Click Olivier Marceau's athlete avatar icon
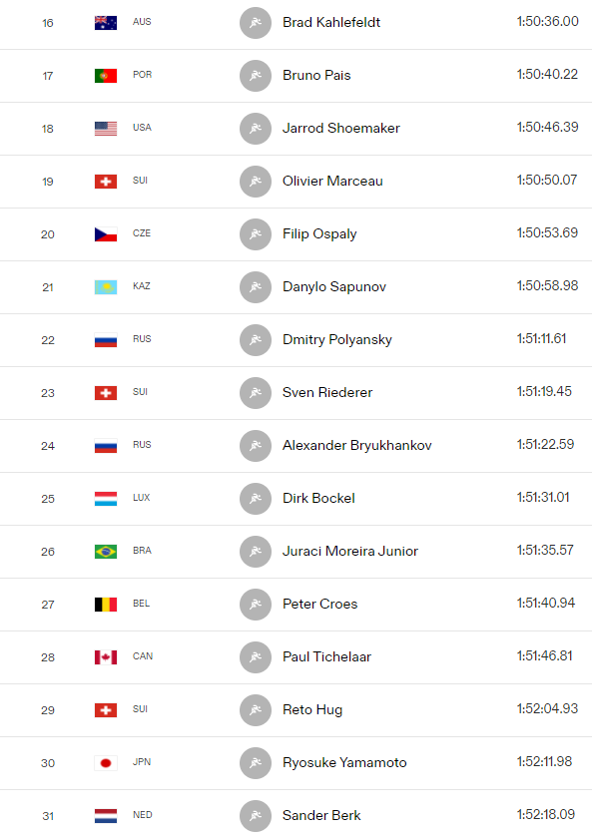592x838 pixels. click(256, 182)
